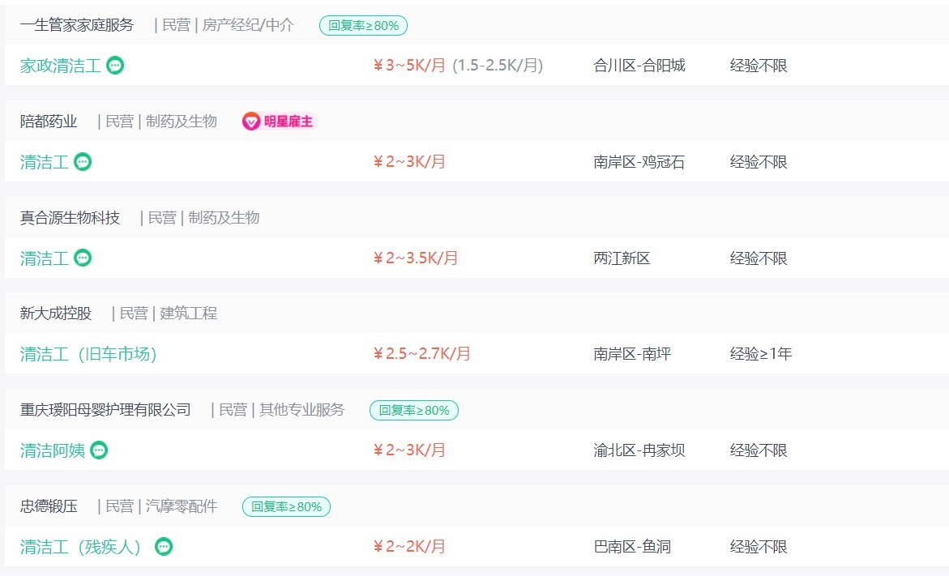Open the 家政清洁工 job listing
Image resolution: width=949 pixels, height=576 pixels.
60,66
